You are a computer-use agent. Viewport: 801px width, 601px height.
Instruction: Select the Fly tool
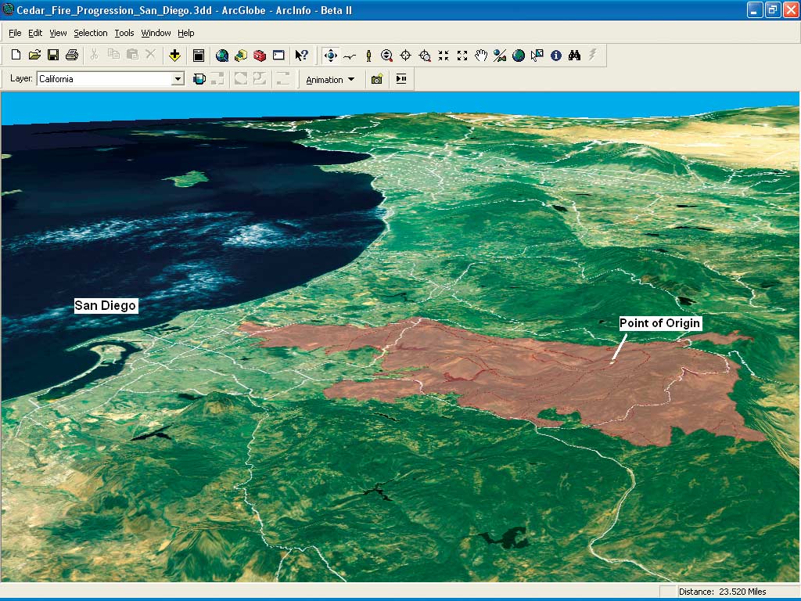[x=350, y=56]
